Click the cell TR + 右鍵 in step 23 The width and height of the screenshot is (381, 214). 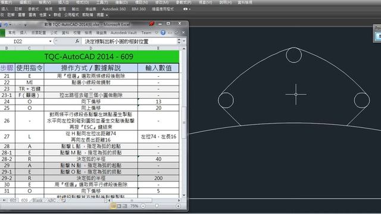(x=29, y=89)
